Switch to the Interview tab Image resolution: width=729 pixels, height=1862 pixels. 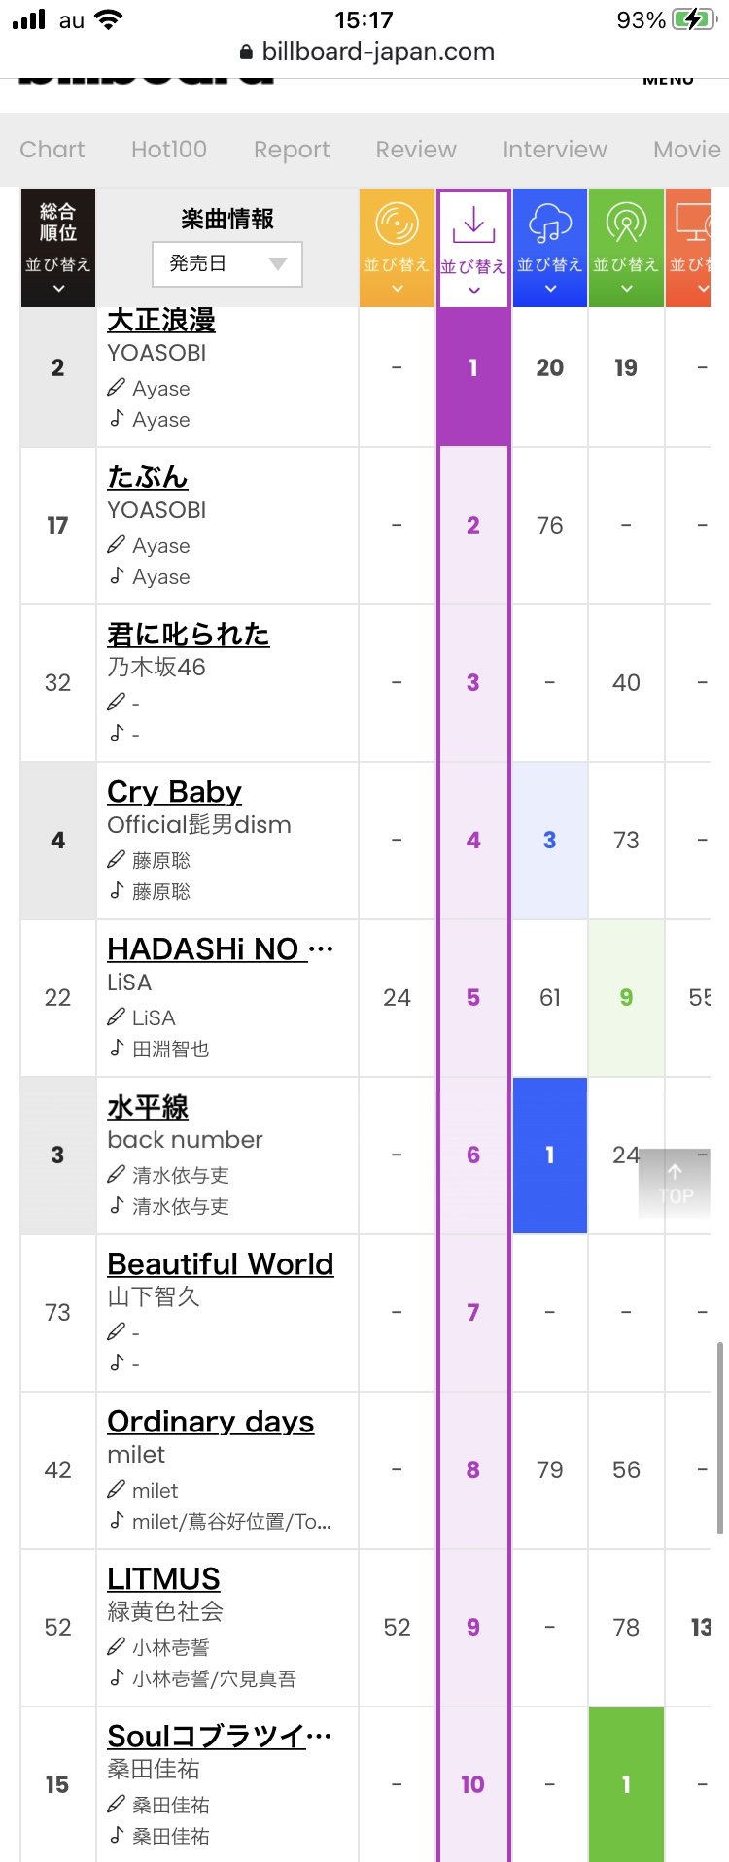tap(555, 150)
